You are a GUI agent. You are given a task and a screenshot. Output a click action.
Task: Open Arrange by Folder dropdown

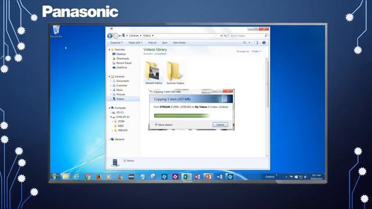(256, 52)
